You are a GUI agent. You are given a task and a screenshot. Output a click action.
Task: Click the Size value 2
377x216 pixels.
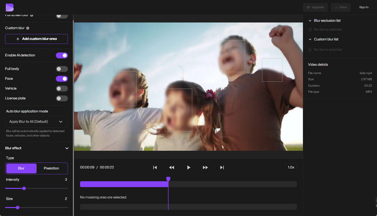pyautogui.click(x=66, y=199)
